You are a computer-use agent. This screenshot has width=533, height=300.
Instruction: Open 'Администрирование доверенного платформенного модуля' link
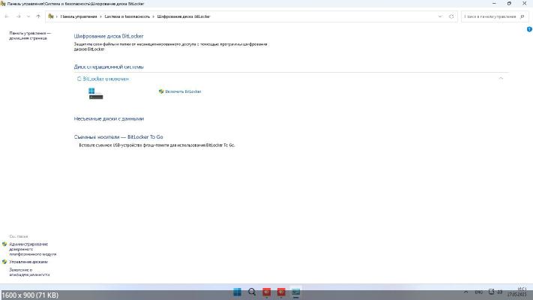(x=33, y=249)
